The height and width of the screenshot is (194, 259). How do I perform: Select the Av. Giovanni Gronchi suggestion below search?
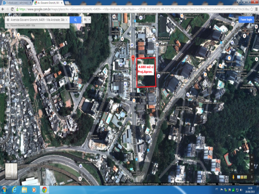(37, 25)
